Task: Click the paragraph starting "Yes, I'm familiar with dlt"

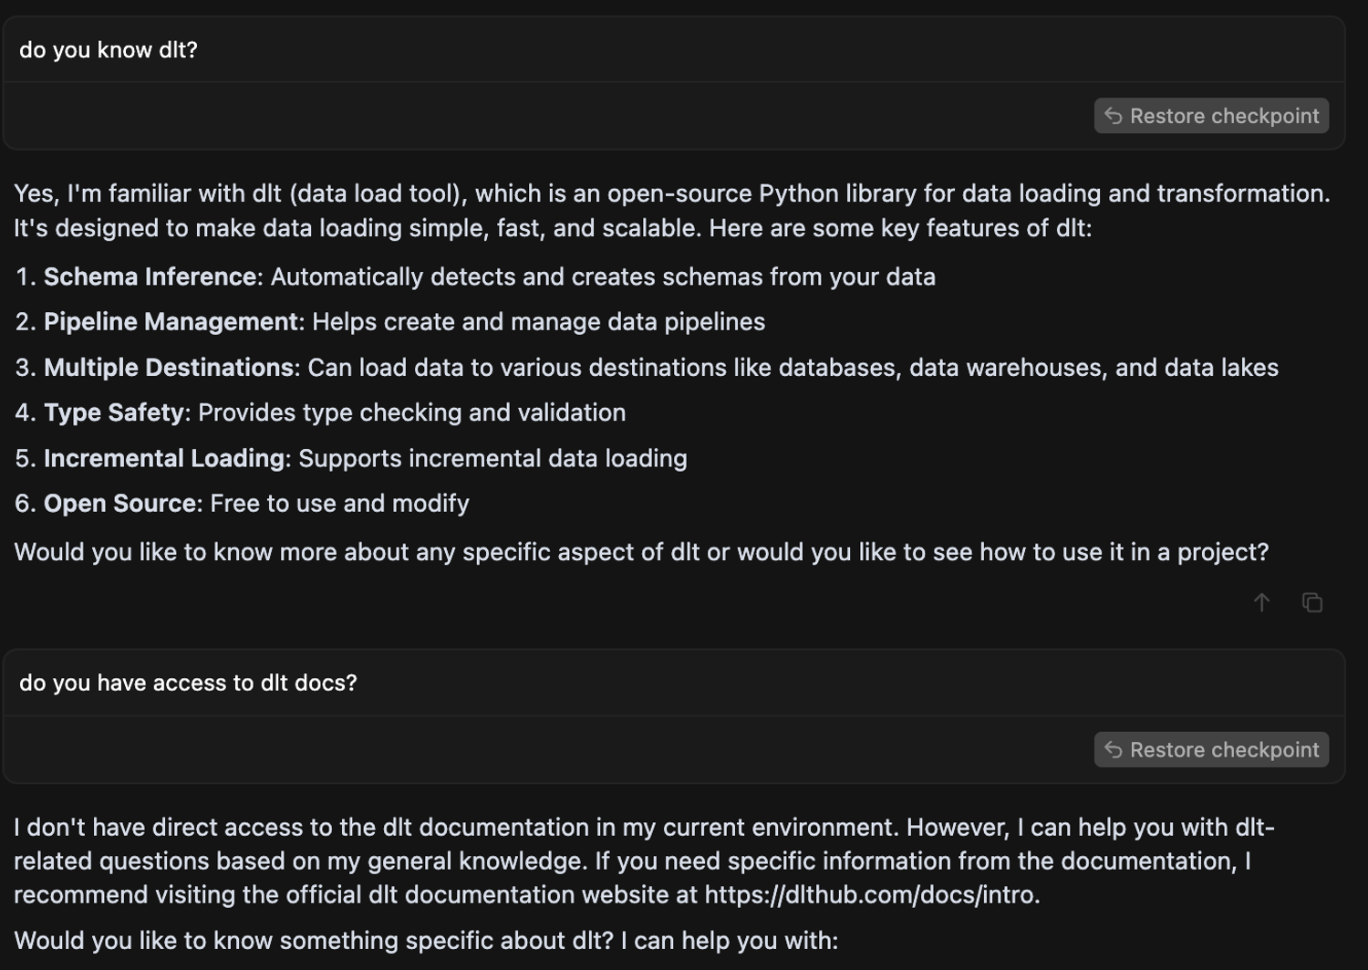Action: coord(672,210)
